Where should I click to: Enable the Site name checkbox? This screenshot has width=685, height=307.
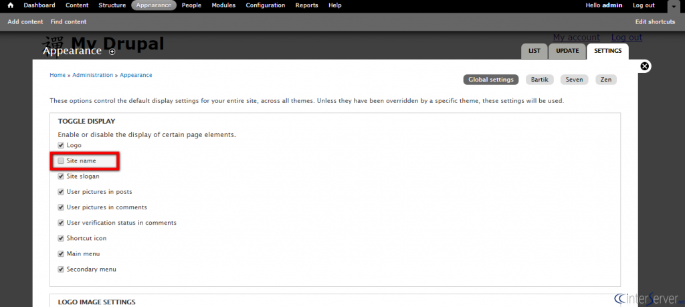tap(61, 161)
